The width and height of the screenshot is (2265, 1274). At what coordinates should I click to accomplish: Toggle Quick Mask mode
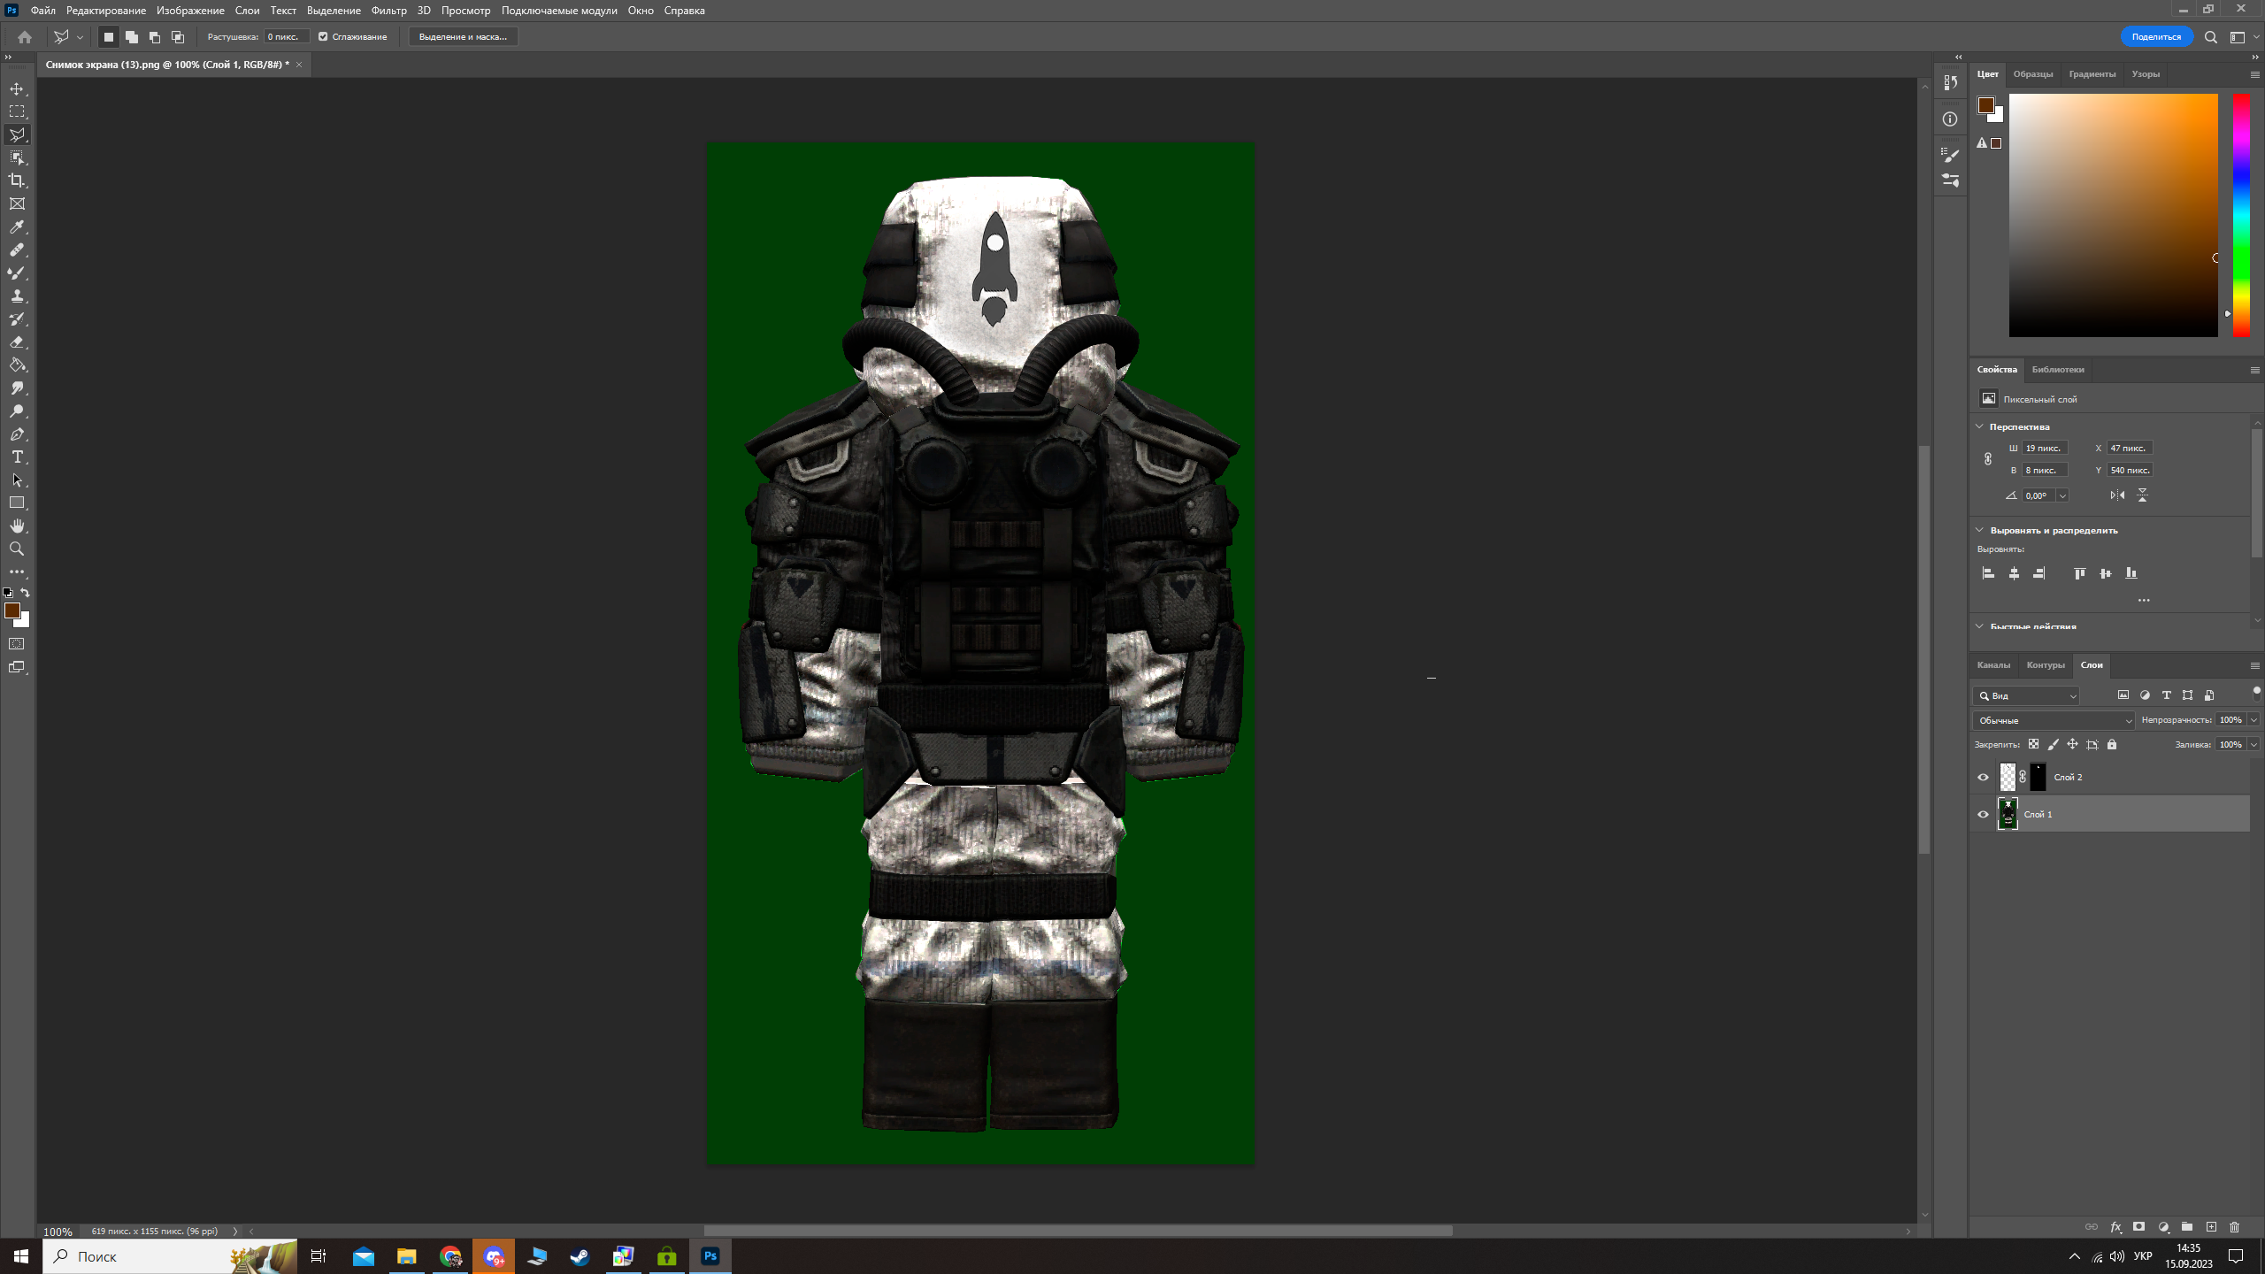click(17, 644)
